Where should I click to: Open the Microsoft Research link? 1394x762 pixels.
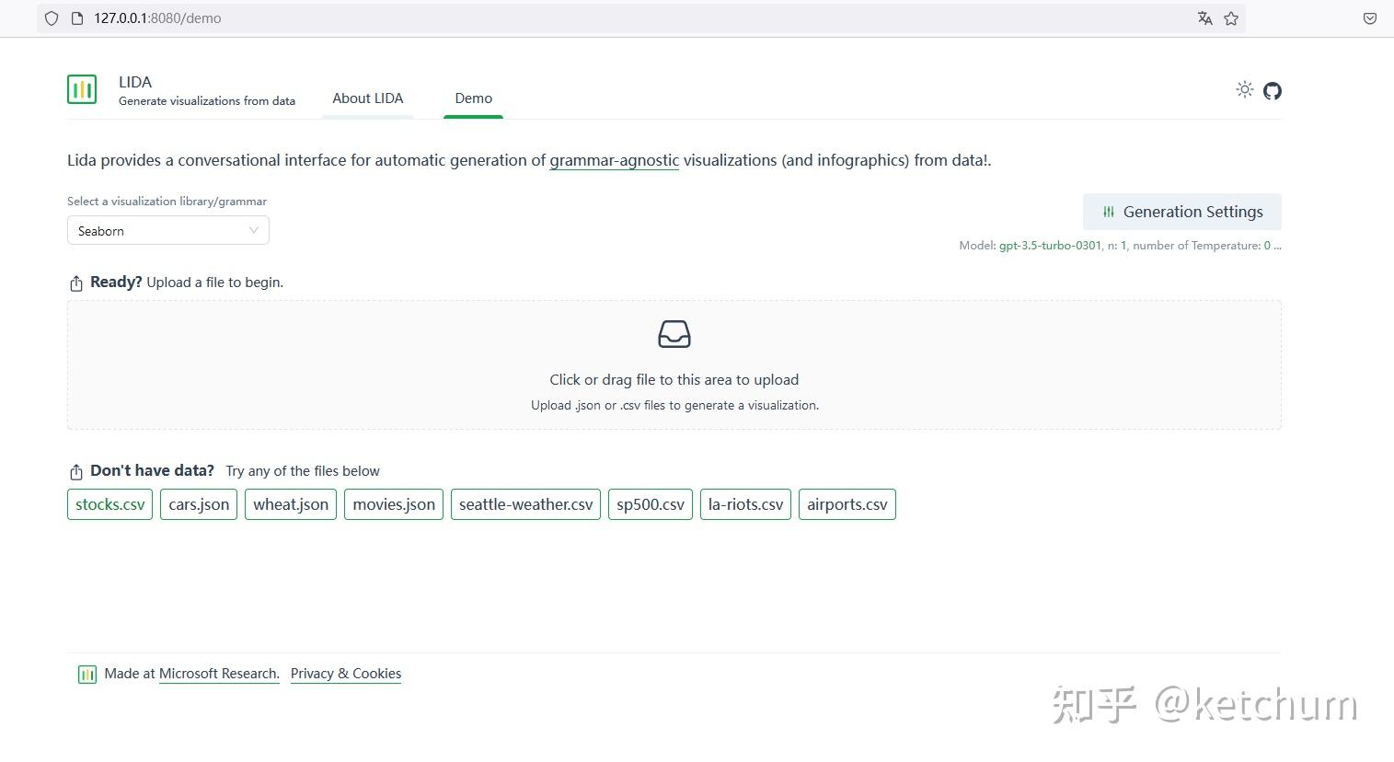click(219, 674)
